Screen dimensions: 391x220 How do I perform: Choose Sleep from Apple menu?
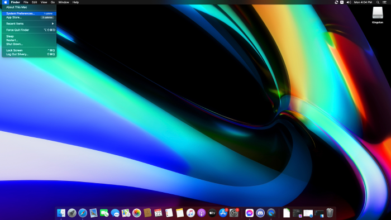coord(29,36)
